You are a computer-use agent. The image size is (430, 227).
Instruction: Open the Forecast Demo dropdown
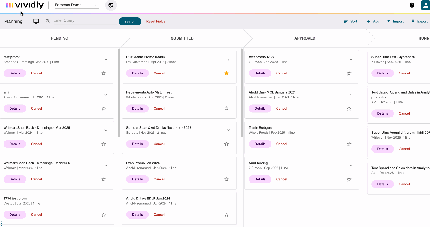tap(77, 5)
